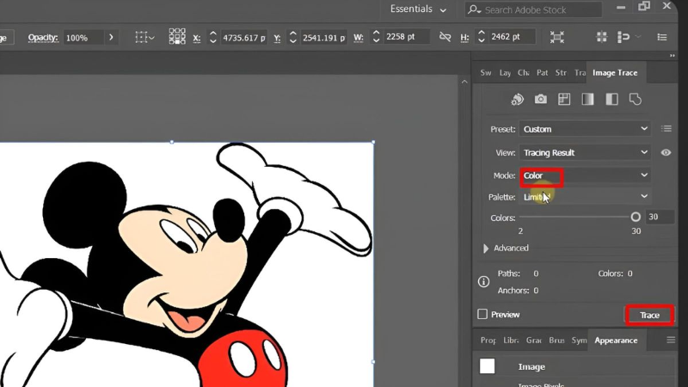Click the Opacity label link
This screenshot has height=387, width=688.
click(x=43, y=37)
